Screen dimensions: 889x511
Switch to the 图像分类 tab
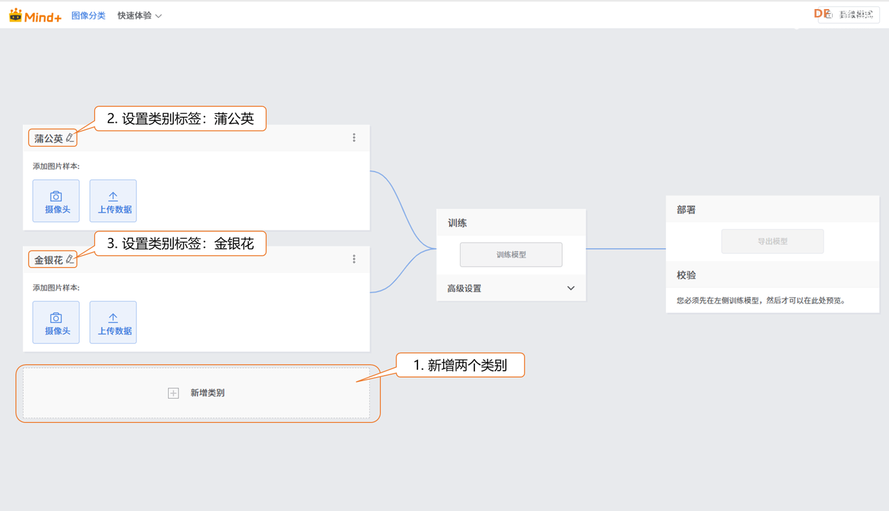(88, 15)
